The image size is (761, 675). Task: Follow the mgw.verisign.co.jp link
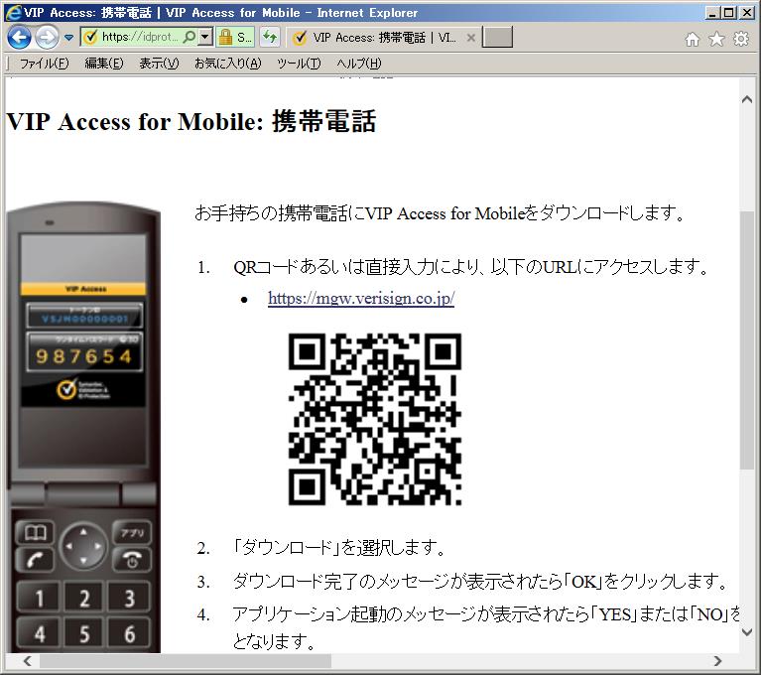coord(361,298)
